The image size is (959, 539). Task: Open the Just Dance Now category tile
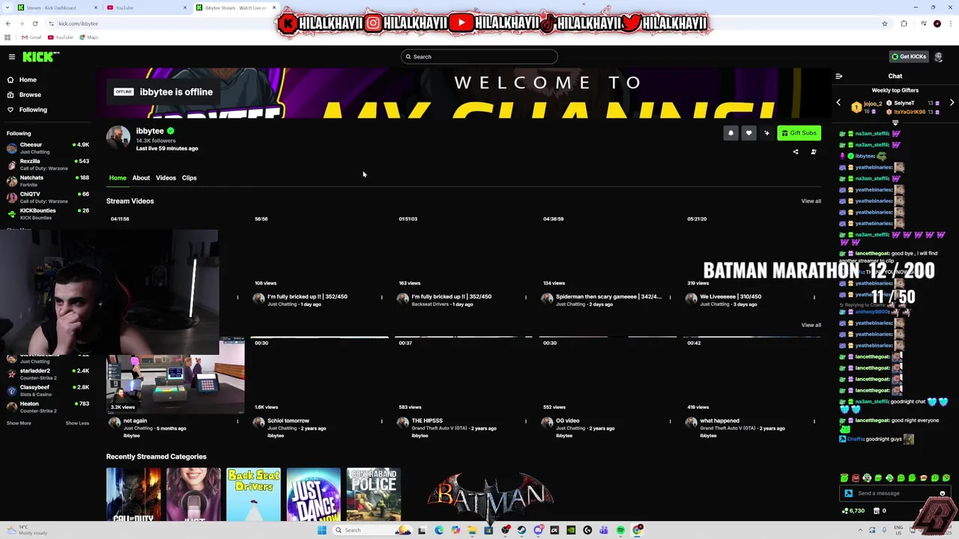313,495
